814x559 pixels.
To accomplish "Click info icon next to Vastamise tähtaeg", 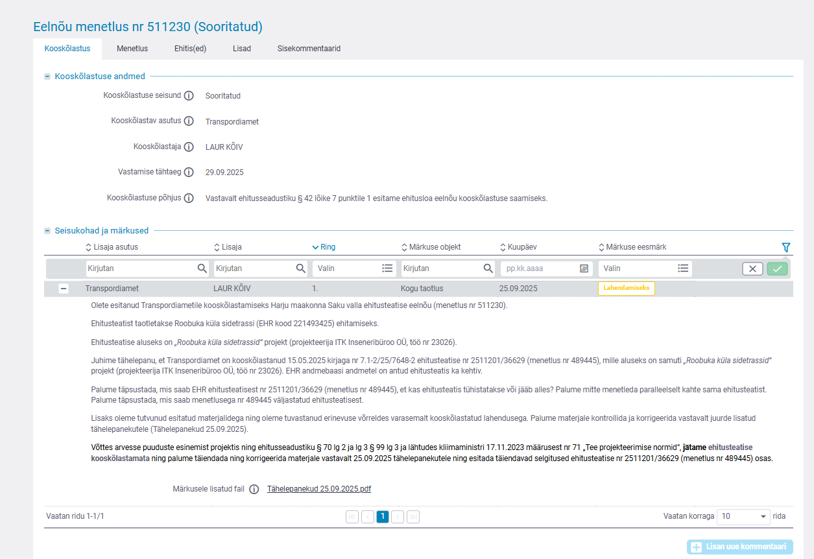I will point(189,172).
